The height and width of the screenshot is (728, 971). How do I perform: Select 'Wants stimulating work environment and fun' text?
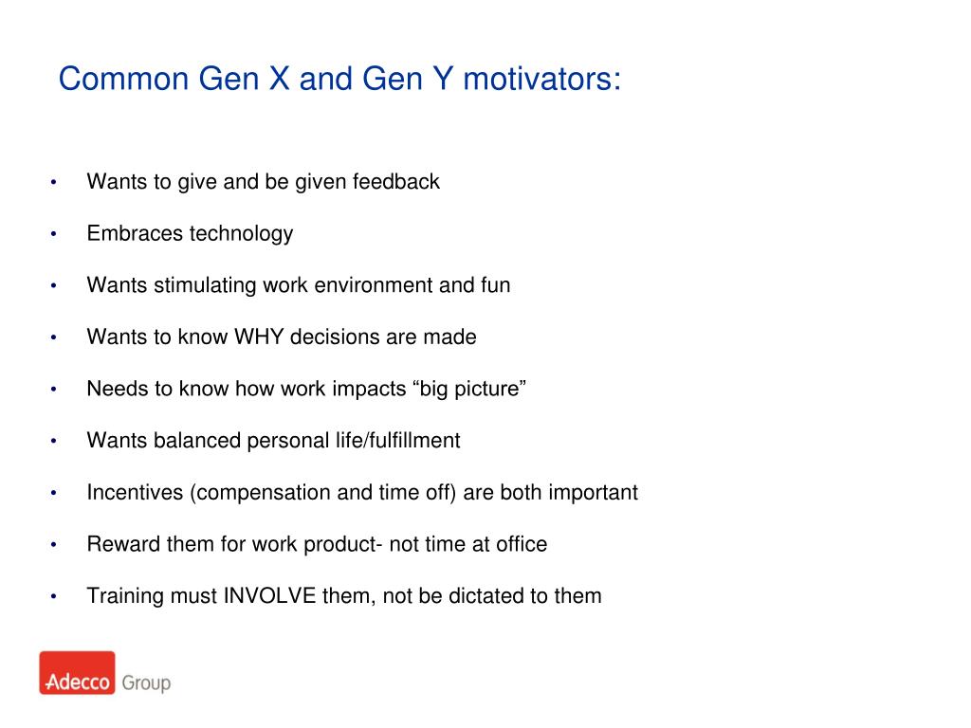[299, 285]
